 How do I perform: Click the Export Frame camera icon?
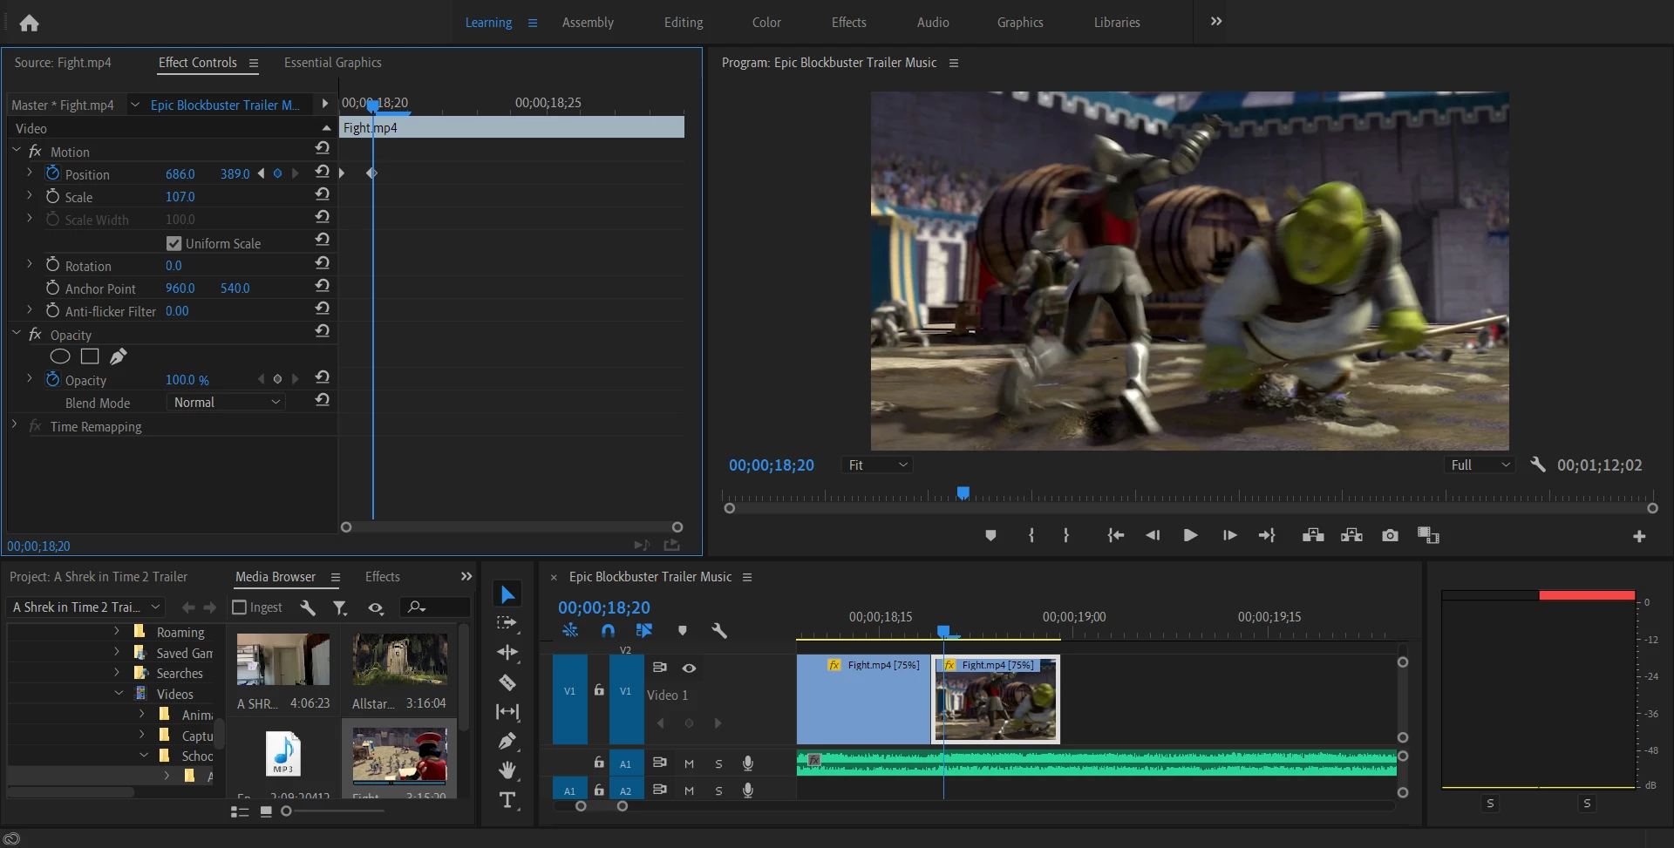click(x=1390, y=535)
